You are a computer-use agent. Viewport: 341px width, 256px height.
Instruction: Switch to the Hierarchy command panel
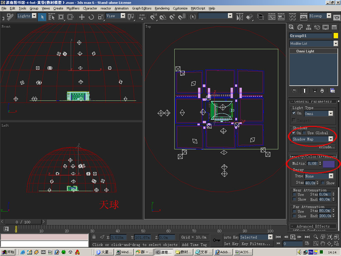tap(308, 27)
